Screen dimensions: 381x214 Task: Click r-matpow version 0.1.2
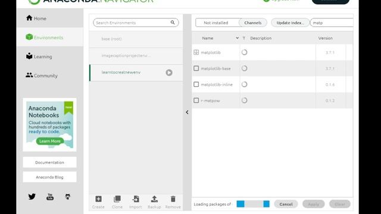pyautogui.click(x=330, y=100)
